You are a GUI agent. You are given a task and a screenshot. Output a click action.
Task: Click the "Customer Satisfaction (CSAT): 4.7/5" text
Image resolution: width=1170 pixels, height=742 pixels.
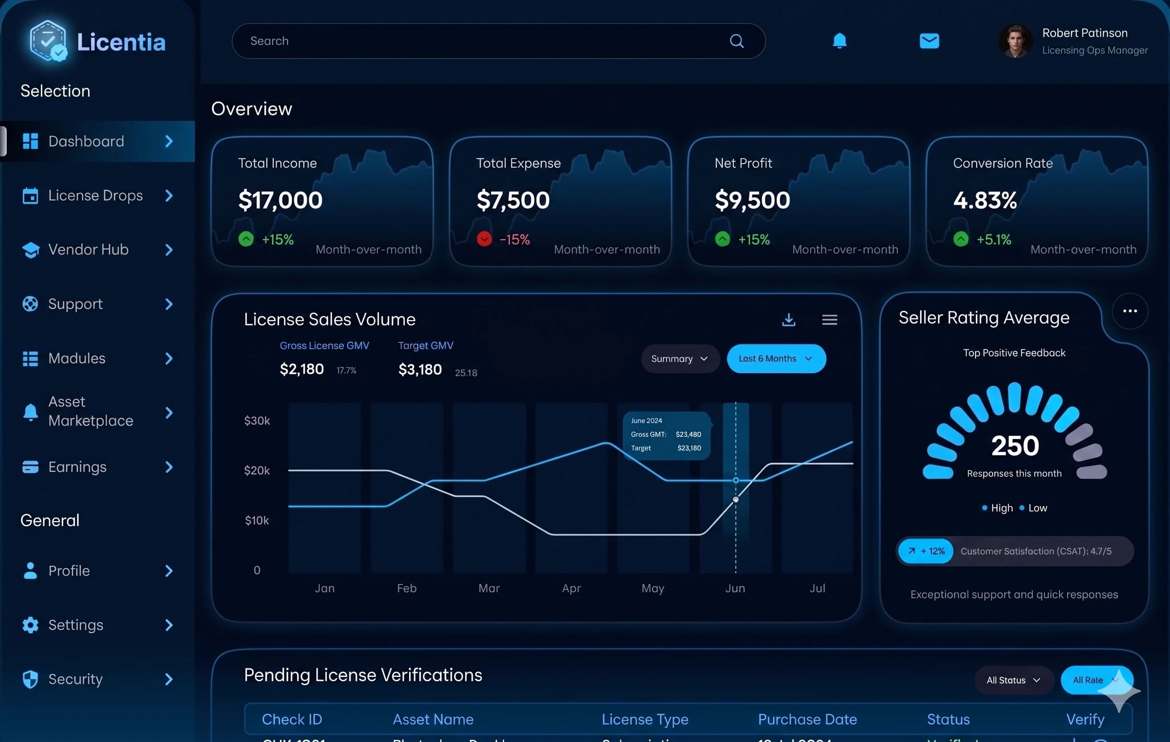click(1036, 551)
